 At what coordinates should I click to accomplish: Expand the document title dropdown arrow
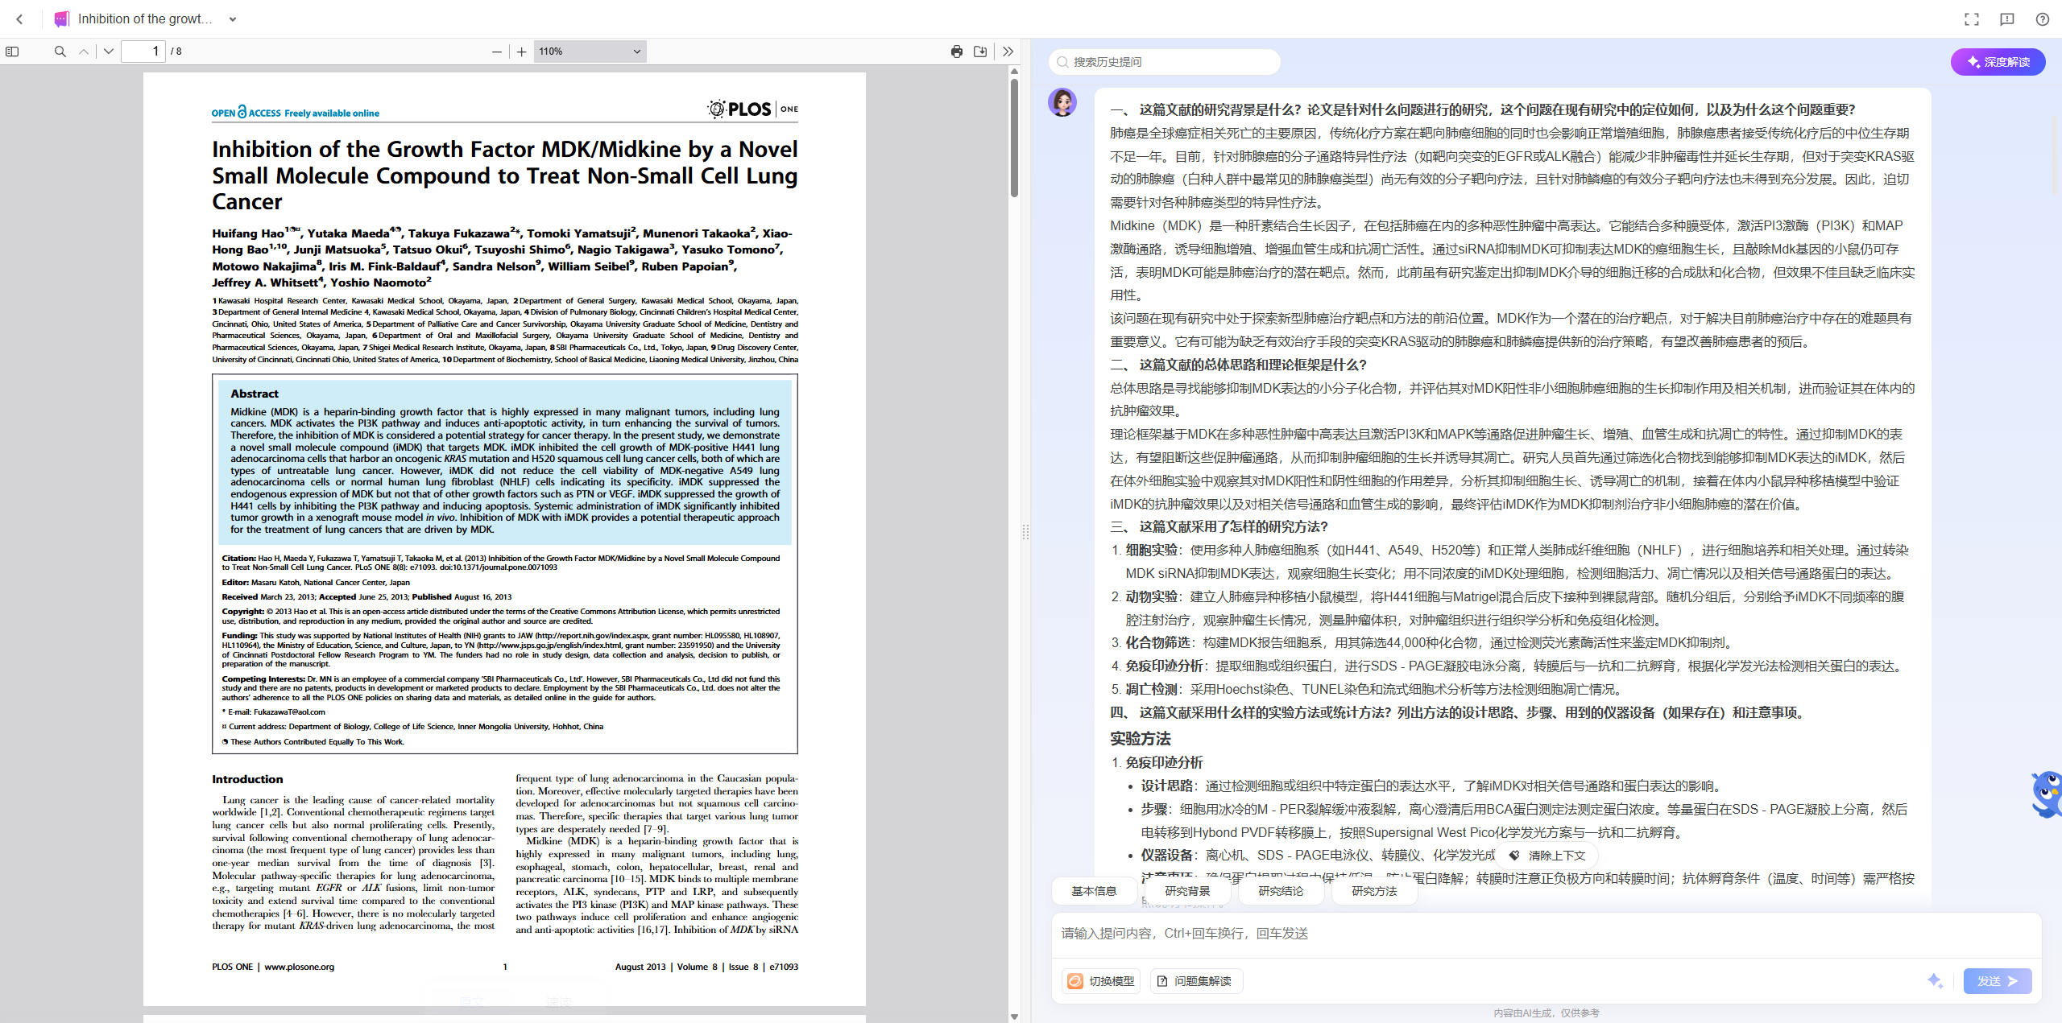coord(233,19)
